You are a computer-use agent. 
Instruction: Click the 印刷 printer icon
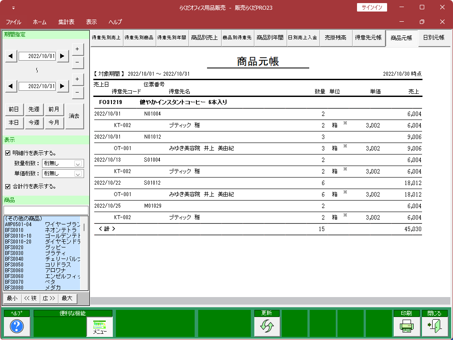(x=407, y=326)
